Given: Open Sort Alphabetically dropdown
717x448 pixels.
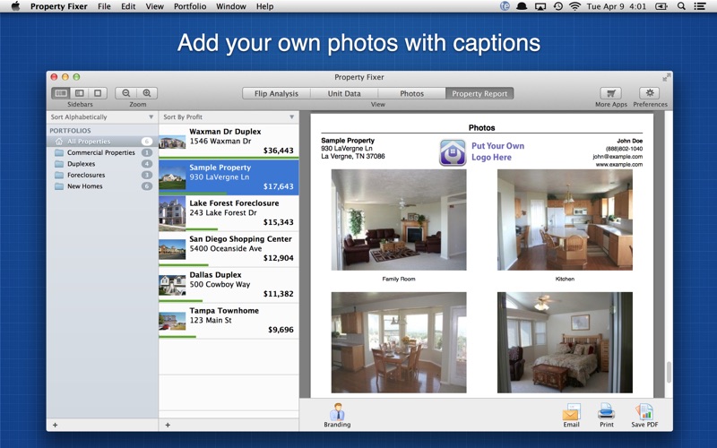Looking at the screenshot, I should 102,117.
